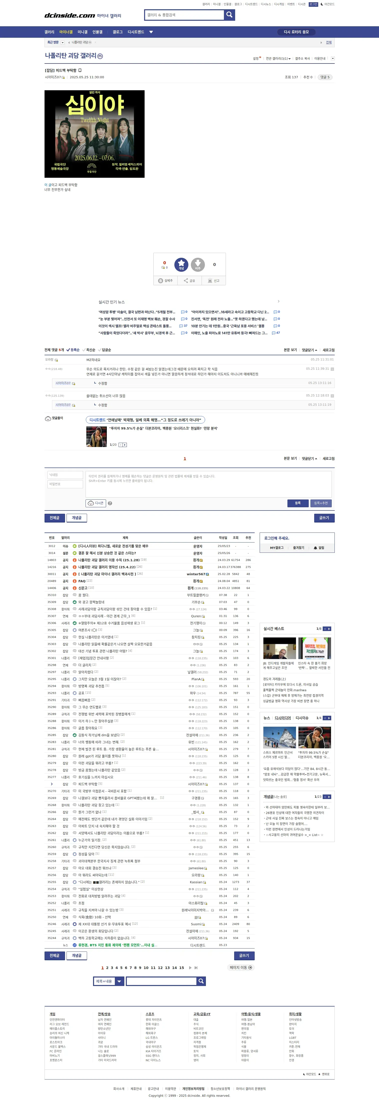Click the question mark help icon beside 디시콘
The height and width of the screenshot is (1110, 379).
tap(110, 503)
